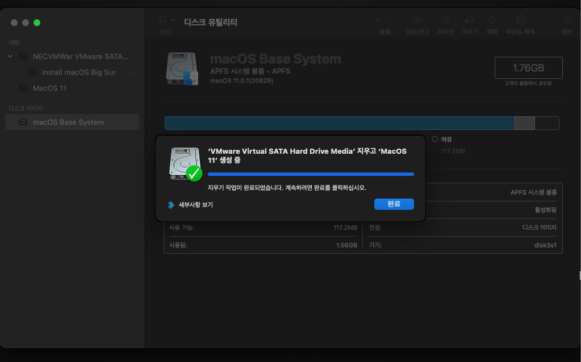The height and width of the screenshot is (362, 581).
Task: Click the 마운트 해제 unmount icon
Action: (x=521, y=20)
